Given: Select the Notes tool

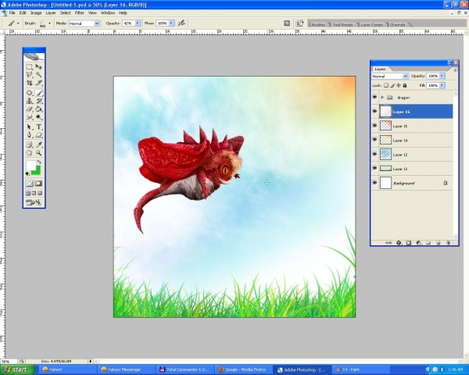Looking at the screenshot, I should click(30, 145).
